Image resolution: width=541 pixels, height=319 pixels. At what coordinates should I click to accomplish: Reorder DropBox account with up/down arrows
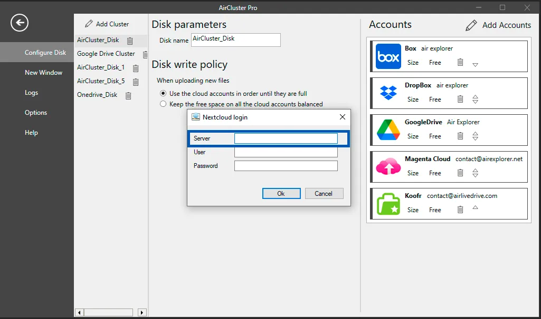475,99
